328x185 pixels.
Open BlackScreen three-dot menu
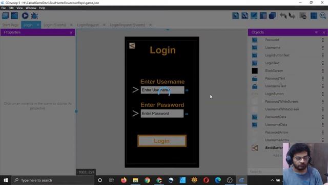(x=323, y=71)
